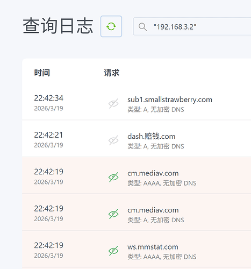Screen dimensions: 251x269
Task: Click the search magnifier icon
Action: [142, 27]
